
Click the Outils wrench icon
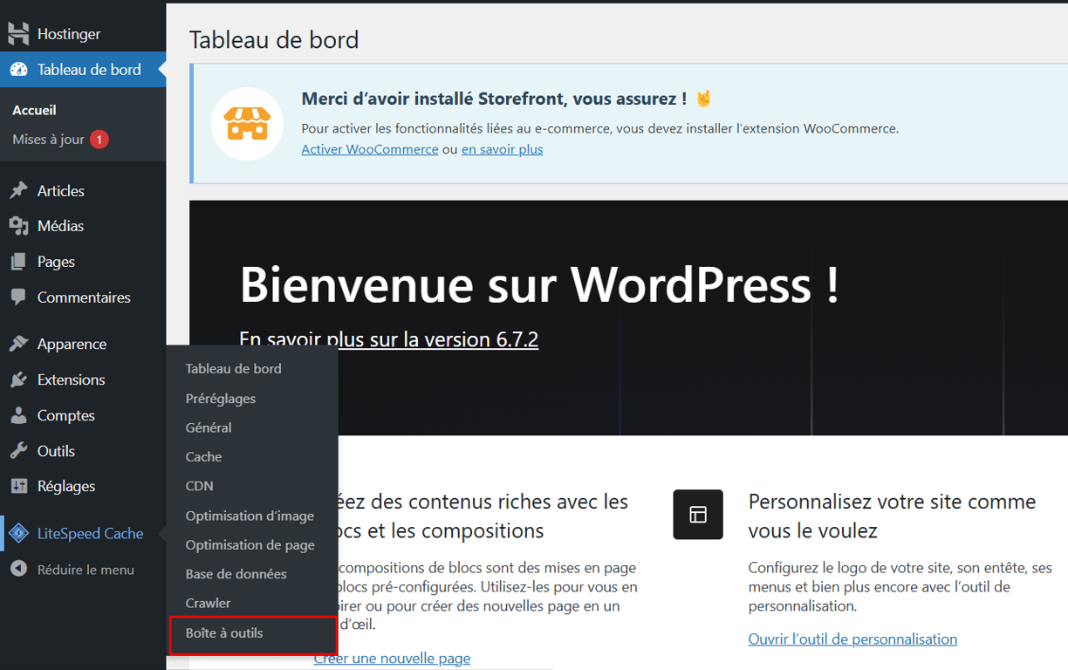pos(18,451)
